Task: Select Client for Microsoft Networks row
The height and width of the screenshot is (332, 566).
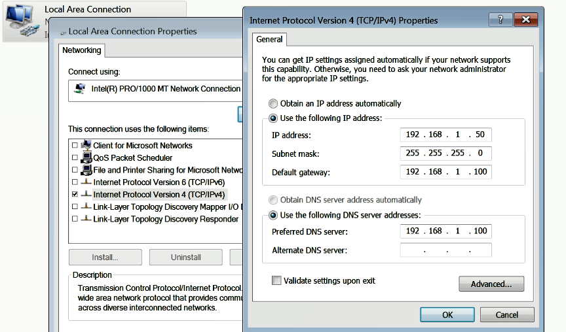Action: (x=143, y=146)
